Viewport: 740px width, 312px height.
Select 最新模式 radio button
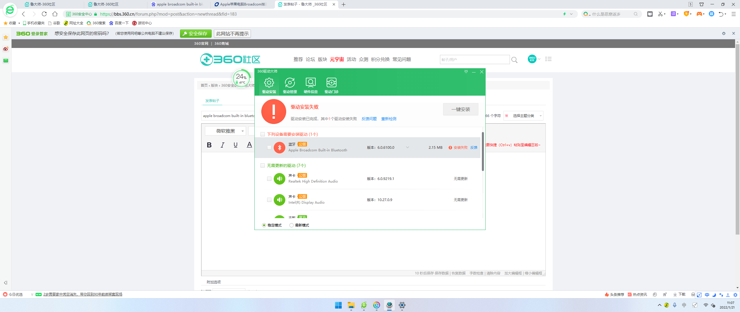[291, 225]
